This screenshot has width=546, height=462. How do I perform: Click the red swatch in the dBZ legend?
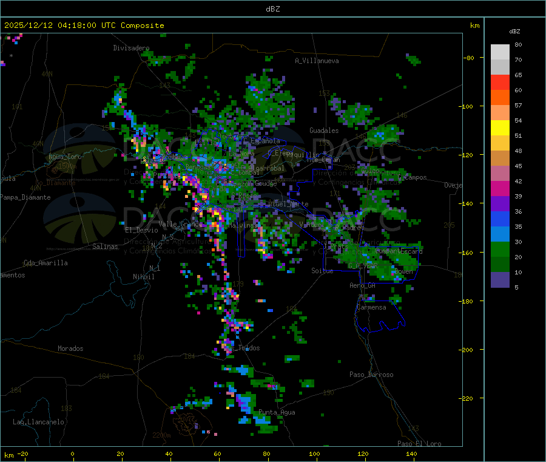click(500, 82)
